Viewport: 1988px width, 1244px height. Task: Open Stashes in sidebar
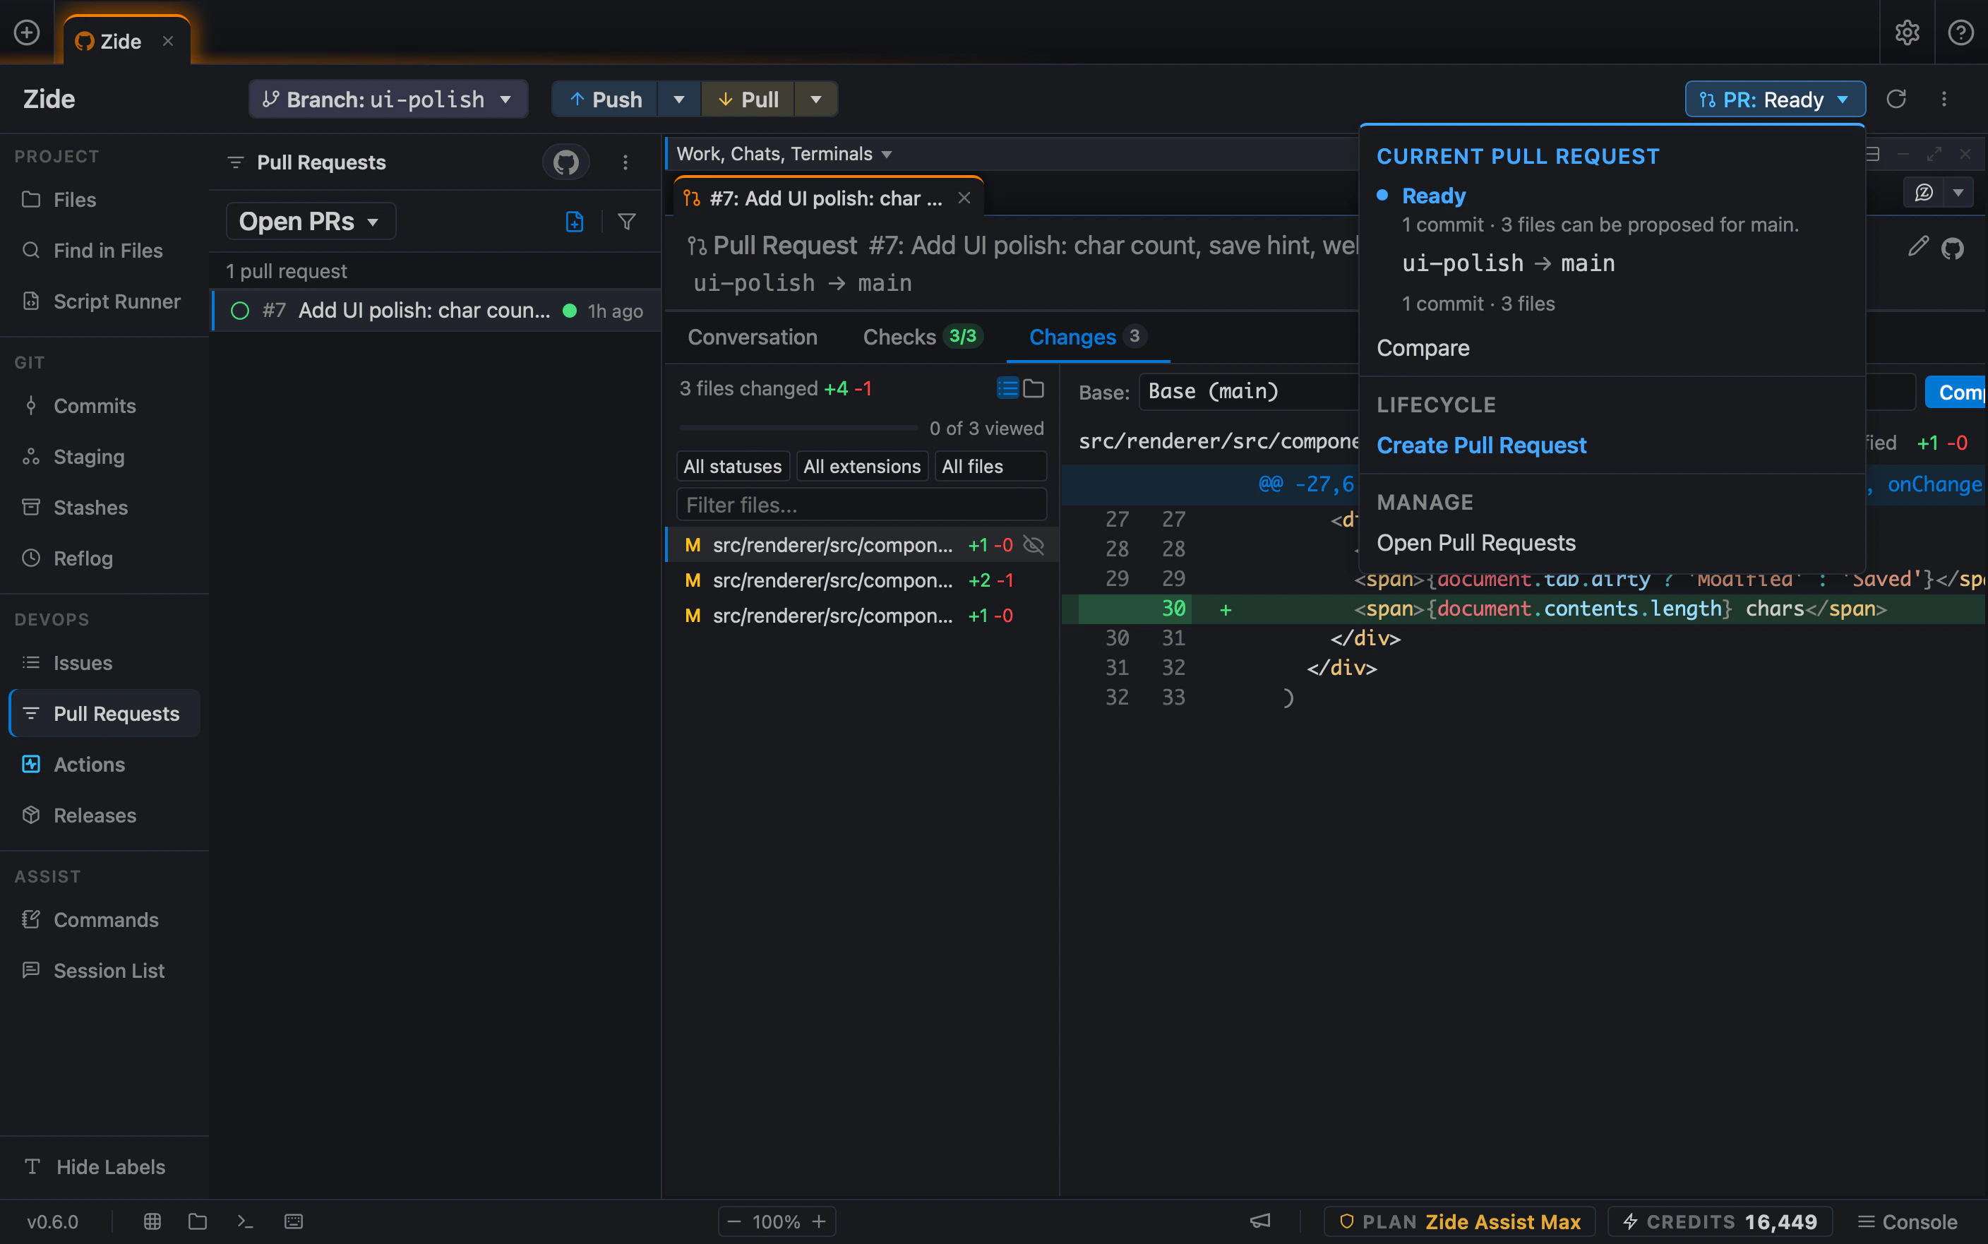point(90,508)
